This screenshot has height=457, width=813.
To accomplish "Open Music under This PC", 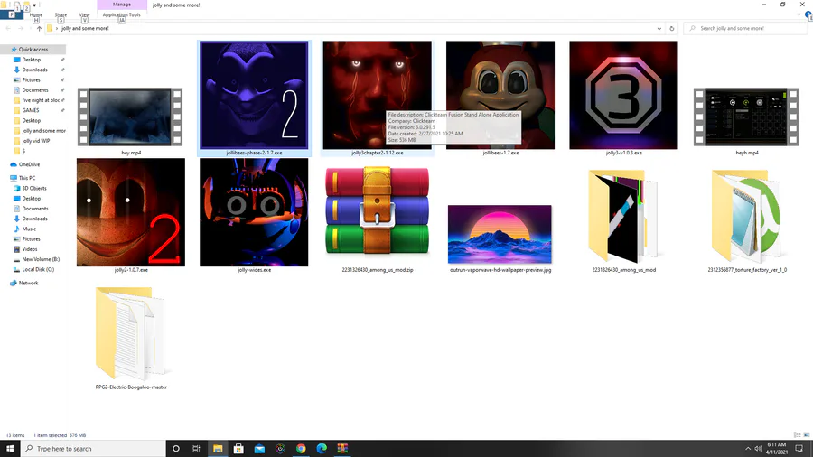I will point(29,229).
